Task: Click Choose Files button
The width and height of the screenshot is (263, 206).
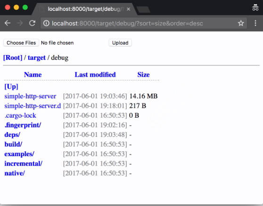Action: [21, 43]
